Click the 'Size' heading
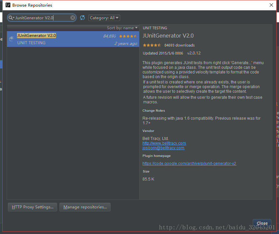Viewport: 279px width, 234px height. 146,171
